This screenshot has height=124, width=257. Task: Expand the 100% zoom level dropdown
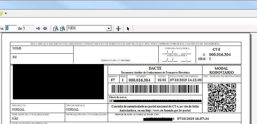pyautogui.click(x=109, y=28)
